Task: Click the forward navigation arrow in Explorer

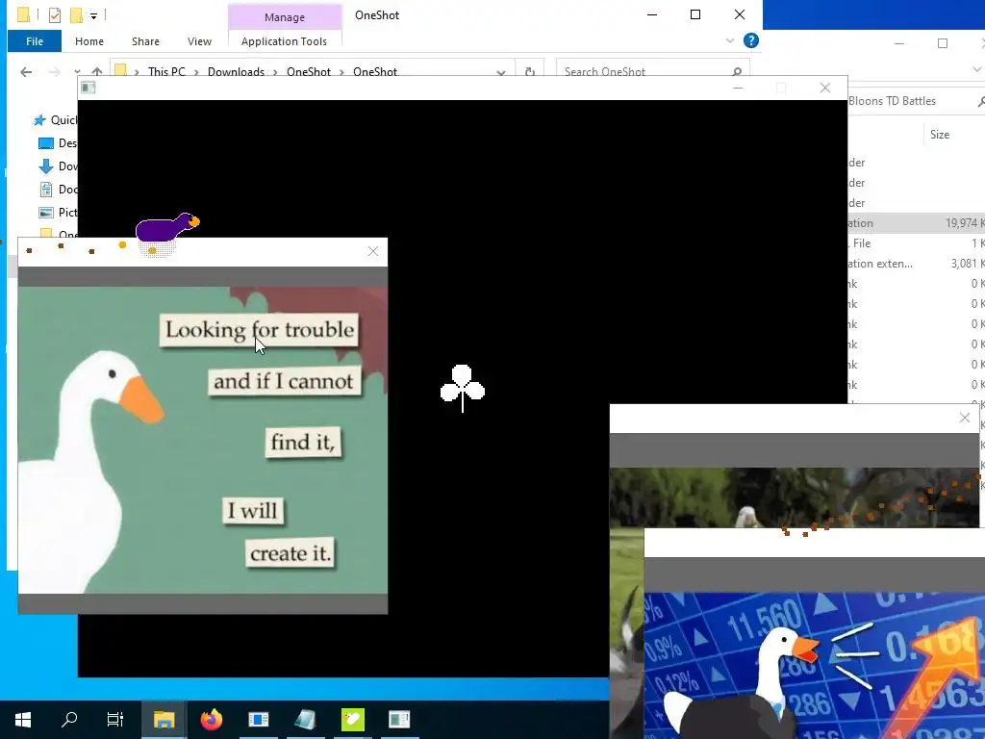Action: coord(54,71)
